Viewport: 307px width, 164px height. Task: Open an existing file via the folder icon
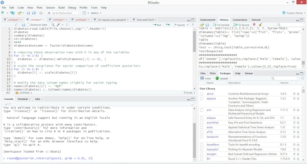(19, 13)
